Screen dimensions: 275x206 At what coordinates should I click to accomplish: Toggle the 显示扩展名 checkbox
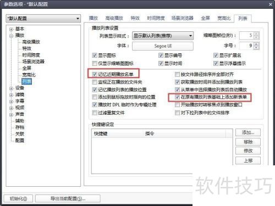click(x=216, y=55)
